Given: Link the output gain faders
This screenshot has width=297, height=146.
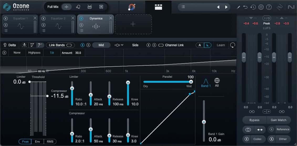Looking at the screenshot, I should tap(282, 112).
